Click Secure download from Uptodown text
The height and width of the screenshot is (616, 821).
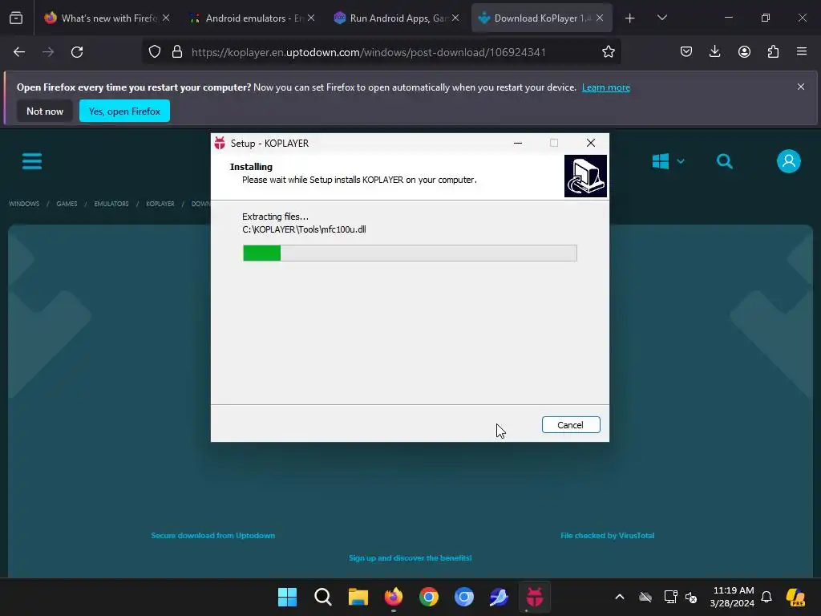tap(213, 535)
